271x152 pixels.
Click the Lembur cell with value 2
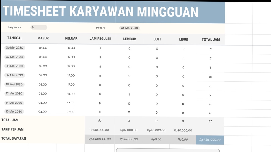tap(129, 76)
